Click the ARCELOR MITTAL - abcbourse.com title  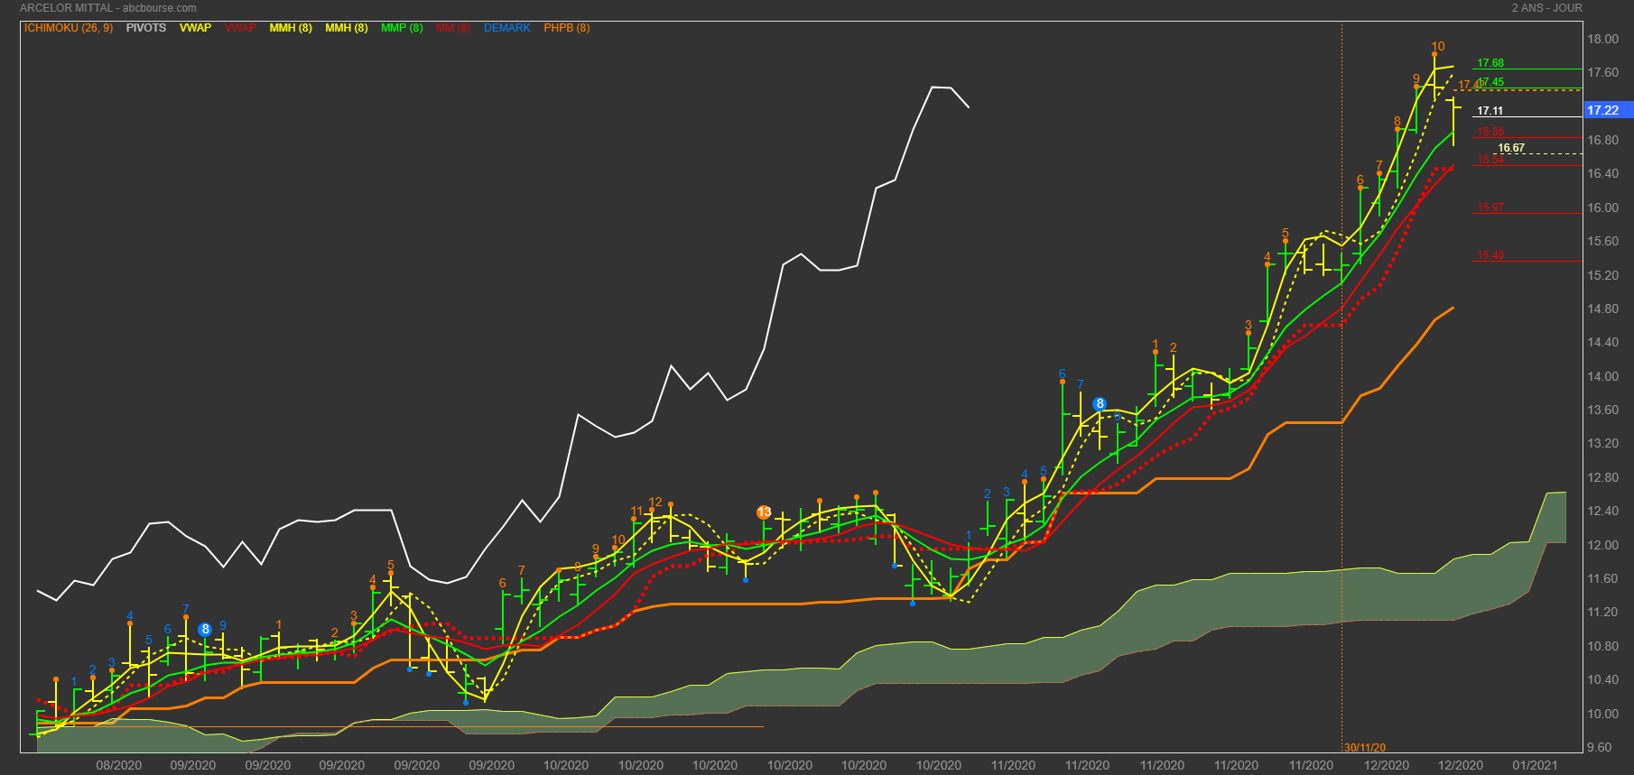[108, 8]
